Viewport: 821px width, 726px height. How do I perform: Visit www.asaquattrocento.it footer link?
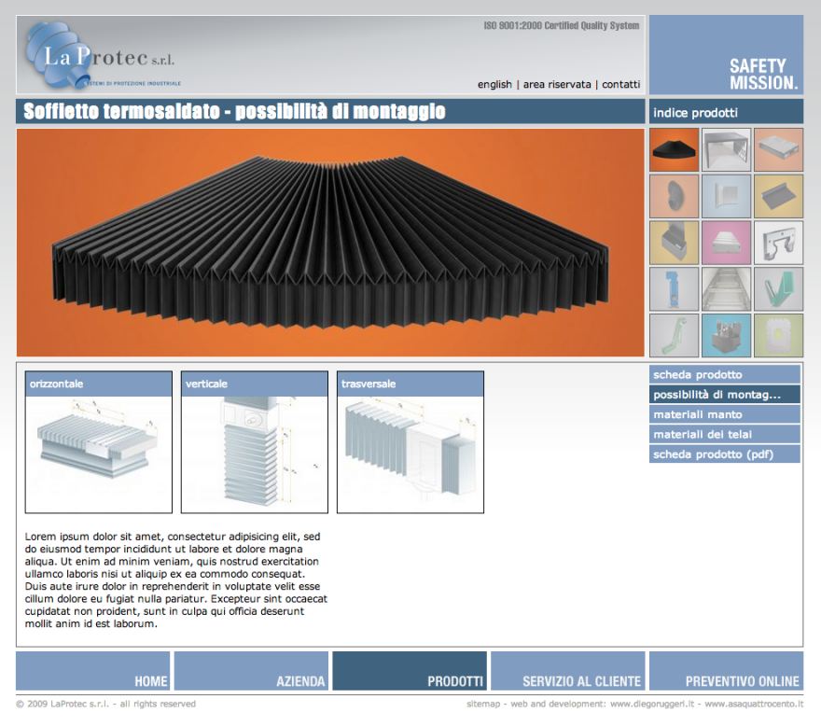[x=754, y=704]
